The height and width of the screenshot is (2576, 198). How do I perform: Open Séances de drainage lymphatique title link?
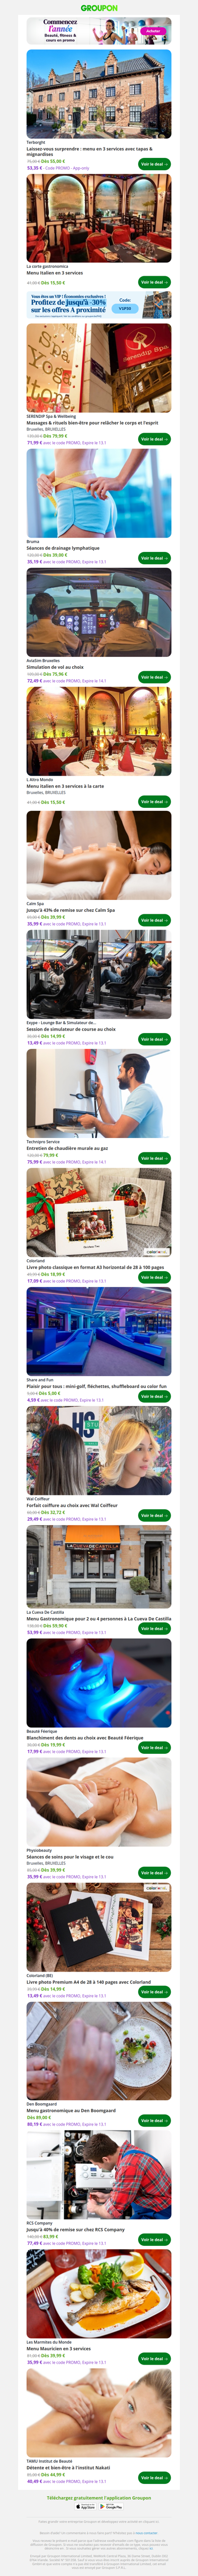63,548
